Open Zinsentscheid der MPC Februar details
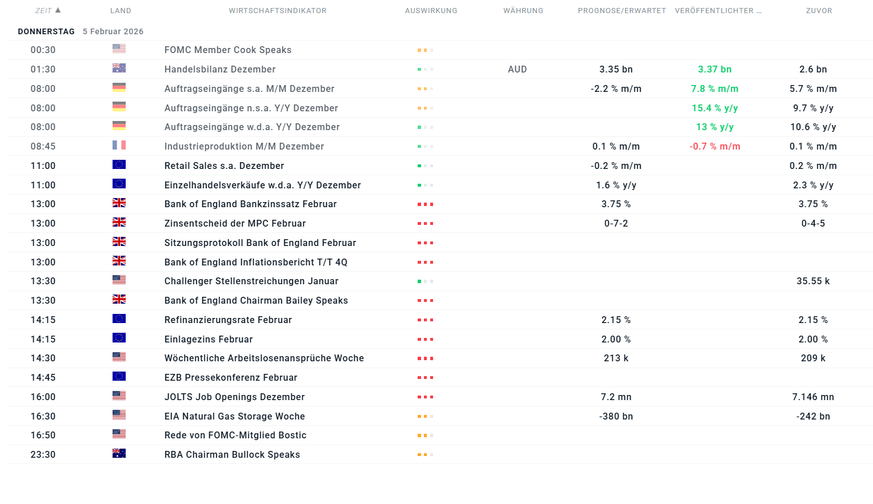 (235, 224)
